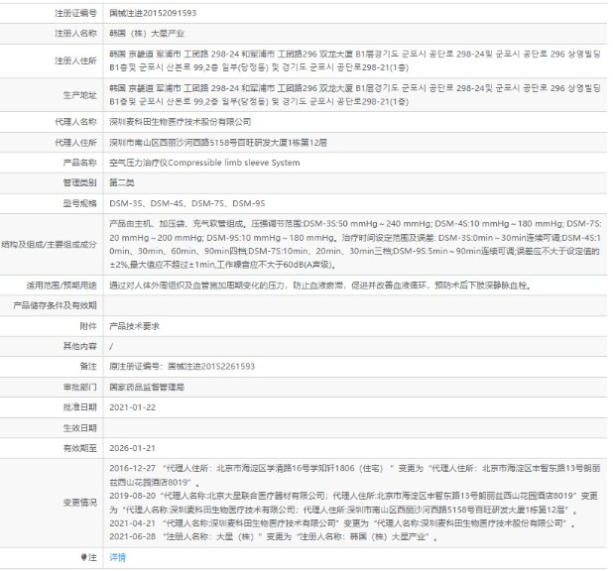Click the 批准日期 label
613x571 pixels.
[x=79, y=407]
